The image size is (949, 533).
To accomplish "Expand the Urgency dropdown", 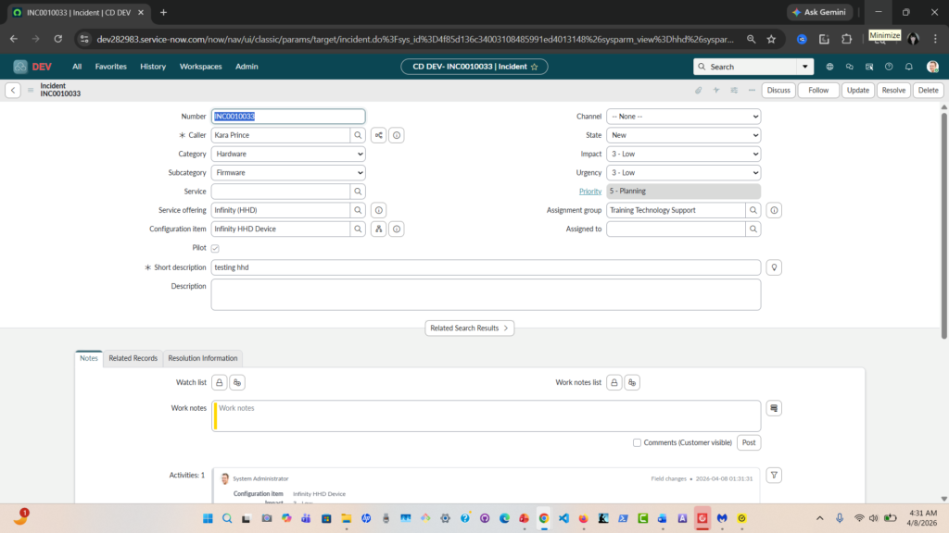I will pos(683,173).
